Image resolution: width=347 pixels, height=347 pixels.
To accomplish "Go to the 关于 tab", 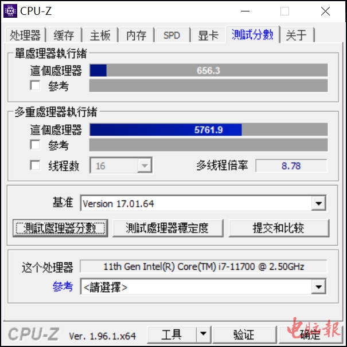I will click(x=297, y=35).
